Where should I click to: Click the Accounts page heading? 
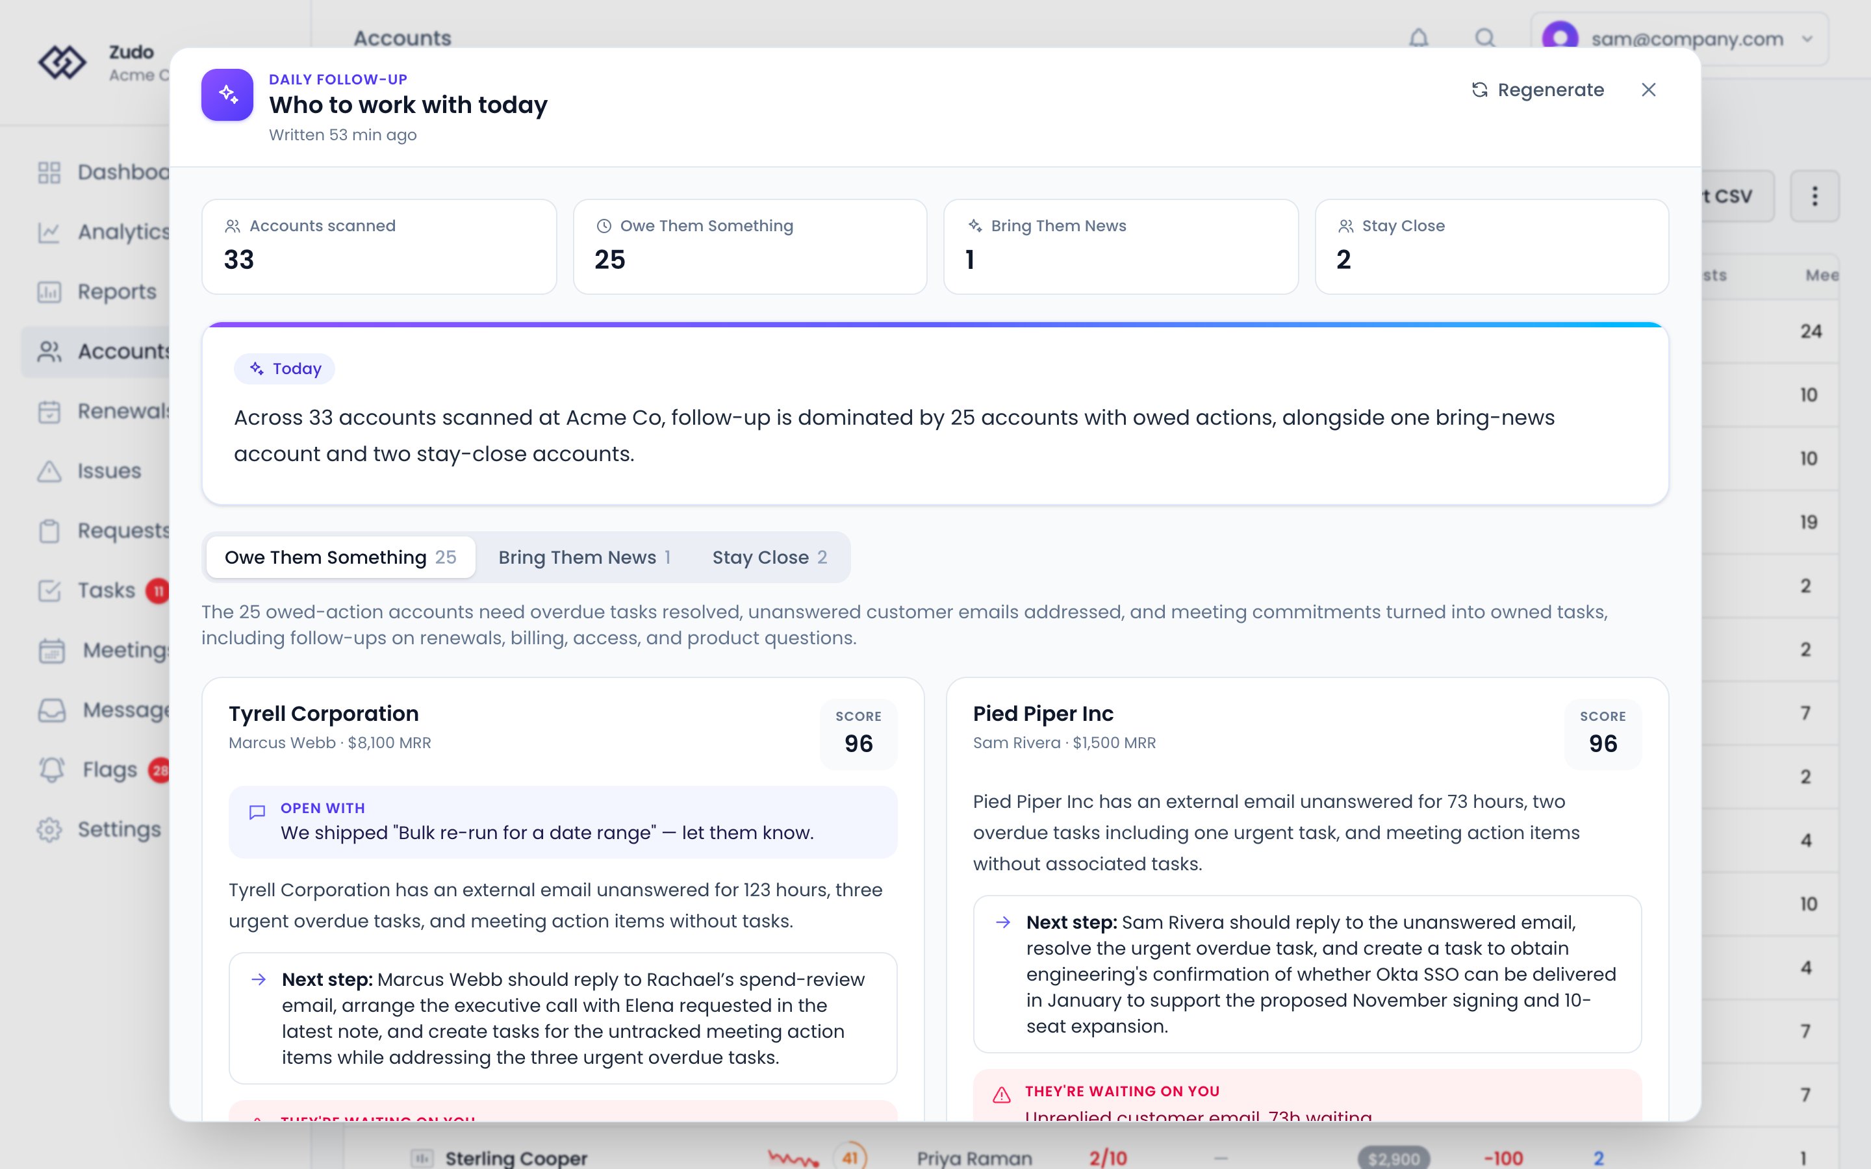[x=402, y=38]
